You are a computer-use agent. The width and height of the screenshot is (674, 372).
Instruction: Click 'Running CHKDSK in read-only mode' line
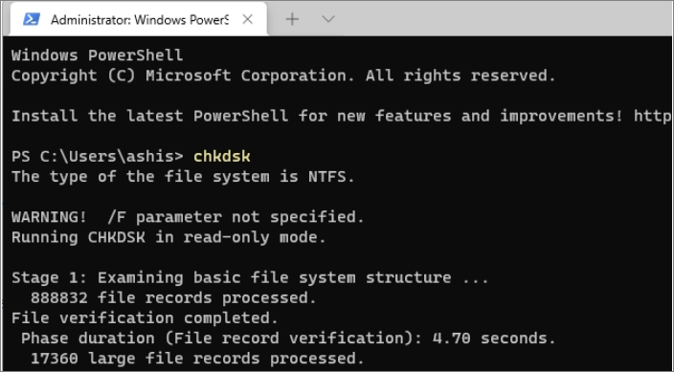click(168, 237)
